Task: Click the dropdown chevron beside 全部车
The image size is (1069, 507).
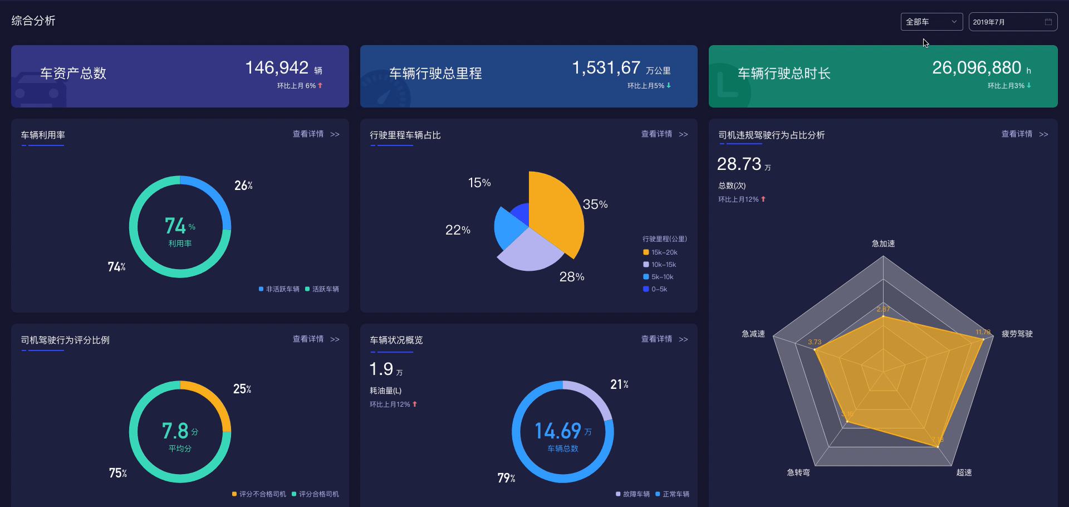Action: click(x=954, y=22)
